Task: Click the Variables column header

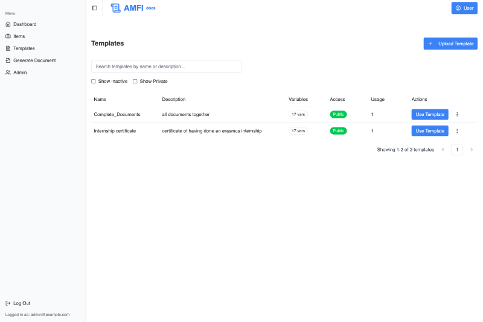Action: pyautogui.click(x=298, y=99)
